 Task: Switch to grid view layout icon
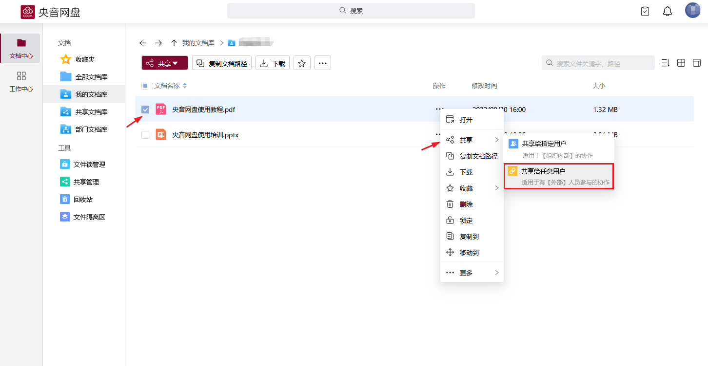[681, 63]
